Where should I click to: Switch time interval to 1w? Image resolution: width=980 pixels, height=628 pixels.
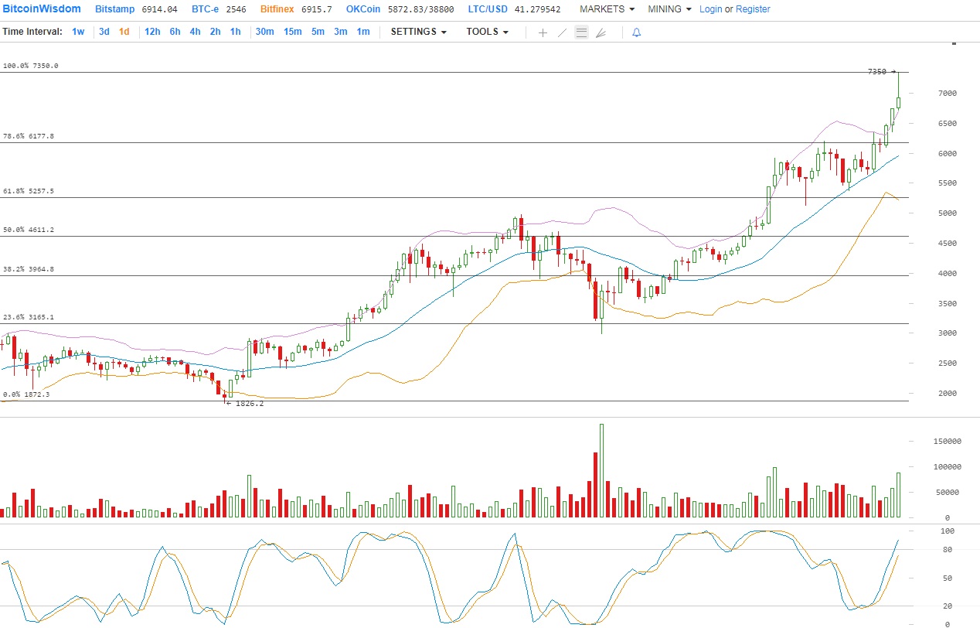coord(78,32)
